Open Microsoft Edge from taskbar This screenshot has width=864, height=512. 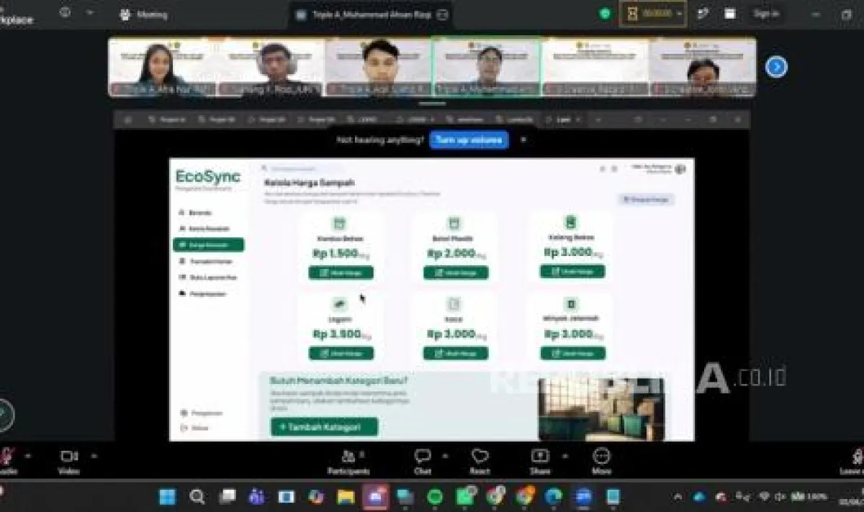click(554, 496)
